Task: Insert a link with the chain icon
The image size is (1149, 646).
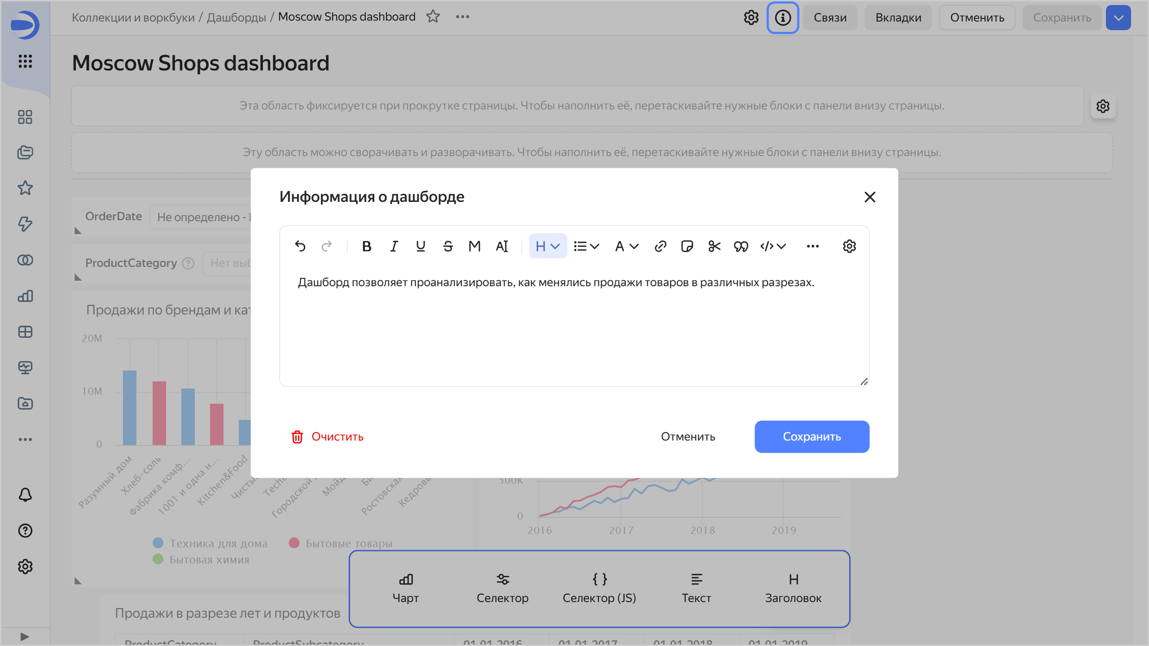Action: (660, 246)
